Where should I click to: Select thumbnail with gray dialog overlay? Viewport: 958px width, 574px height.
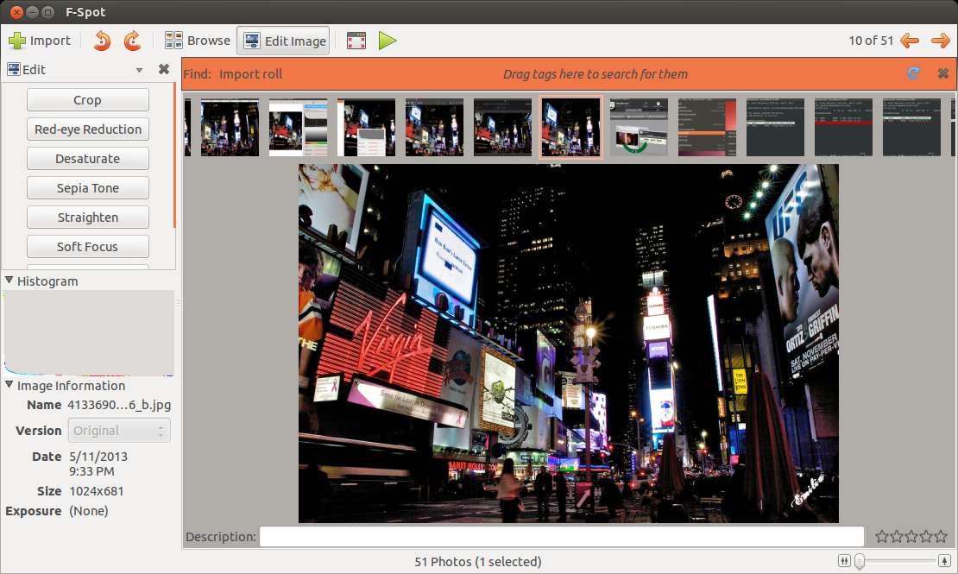(367, 127)
